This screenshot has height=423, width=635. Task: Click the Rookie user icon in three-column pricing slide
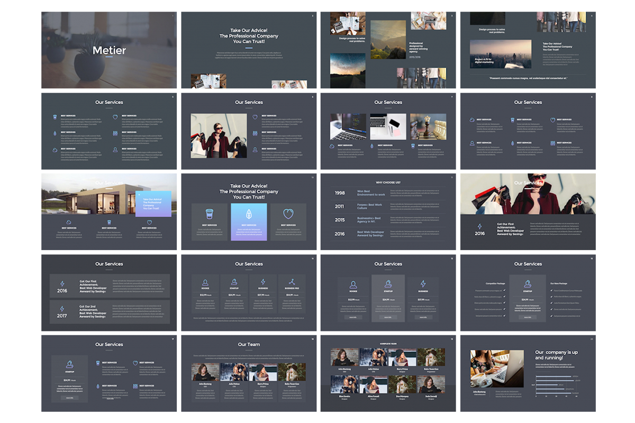point(353,284)
